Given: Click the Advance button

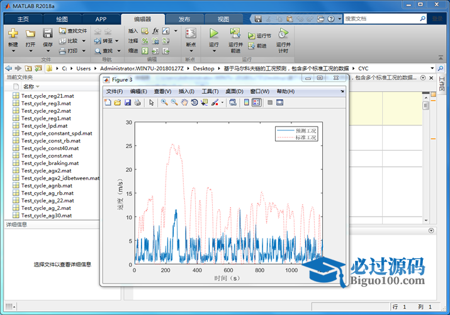Looking at the screenshot, I should click(257, 45).
